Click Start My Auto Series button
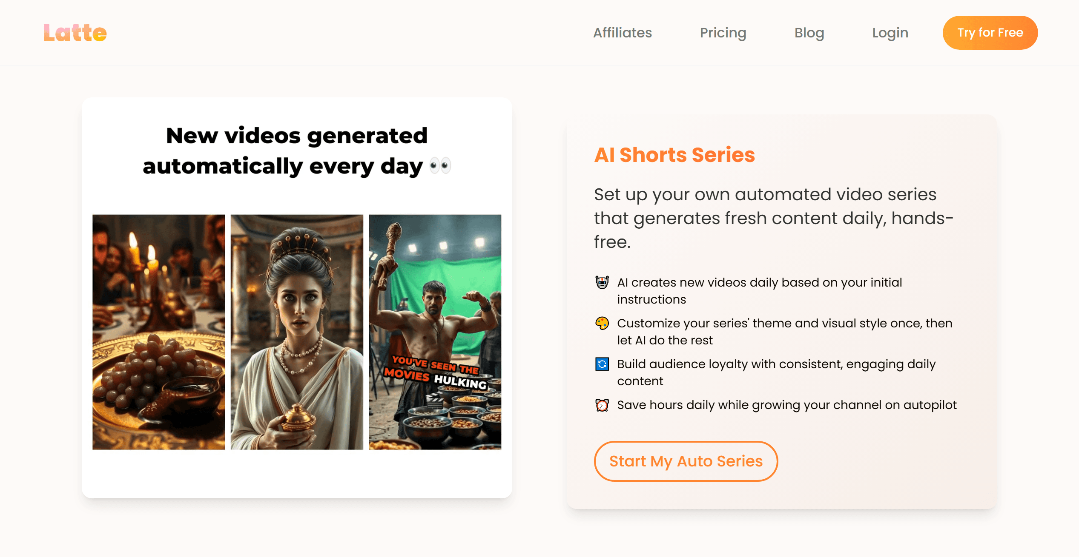This screenshot has height=557, width=1079. pyautogui.click(x=686, y=461)
